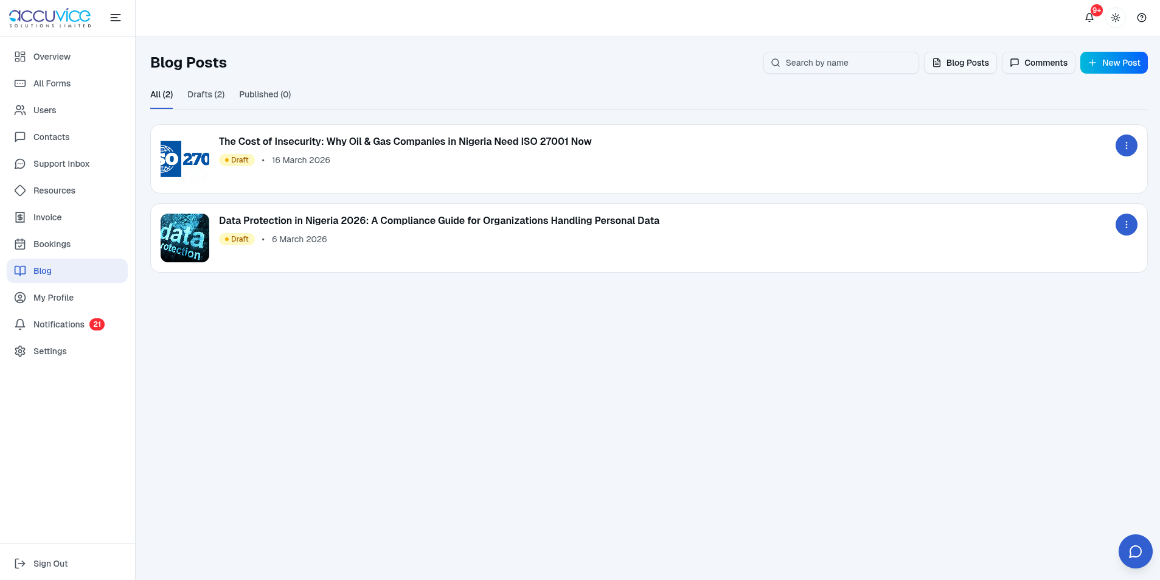
Task: Open options menu for ISO 27001 post
Action: [x=1126, y=145]
